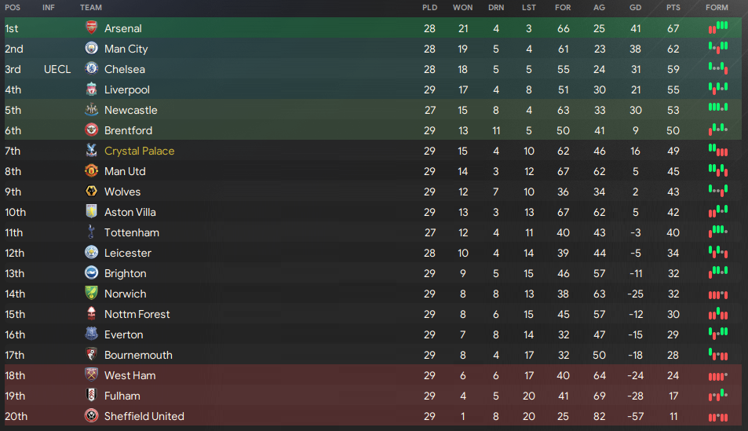Select the 20th place Sheffield United row
Screen dimensions: 748x431
coord(373,416)
